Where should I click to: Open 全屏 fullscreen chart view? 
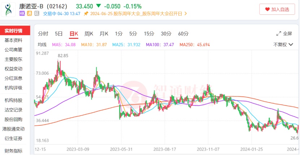[284, 34]
